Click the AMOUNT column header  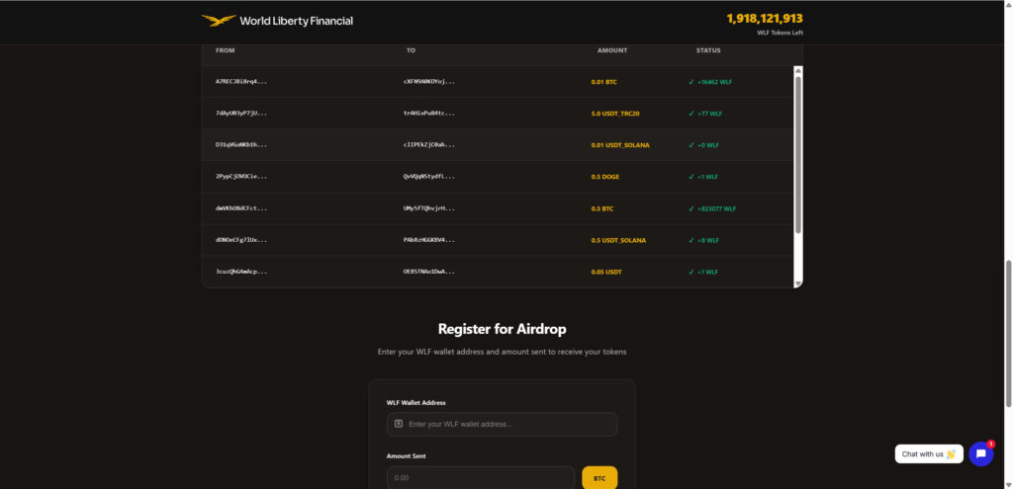point(611,50)
